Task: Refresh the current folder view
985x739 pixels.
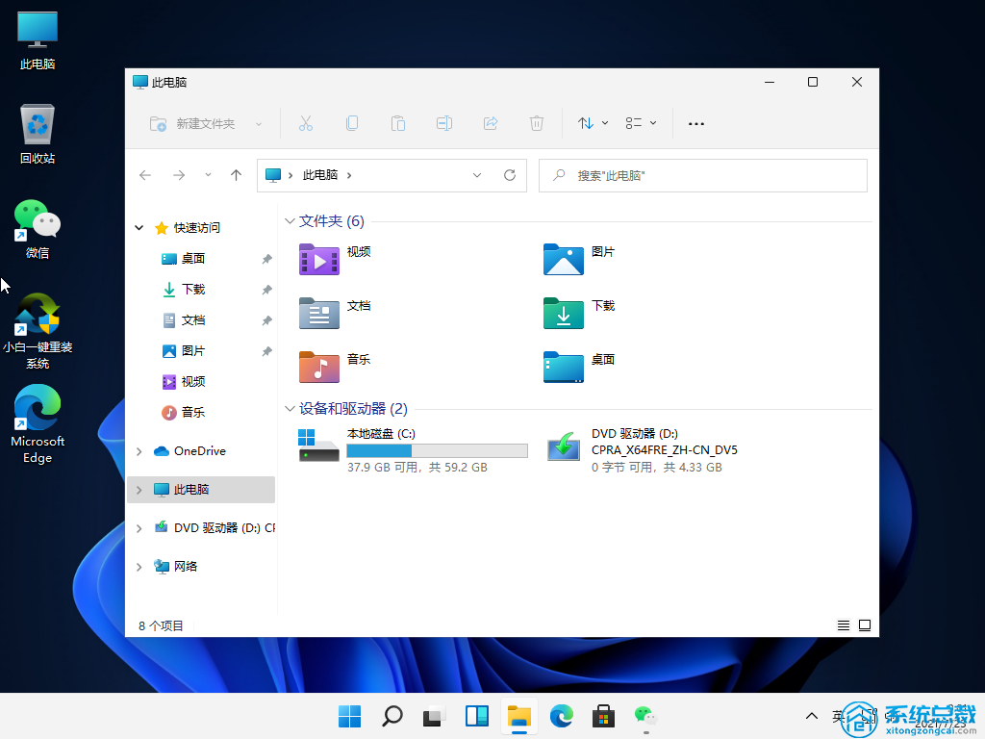Action: pos(509,175)
